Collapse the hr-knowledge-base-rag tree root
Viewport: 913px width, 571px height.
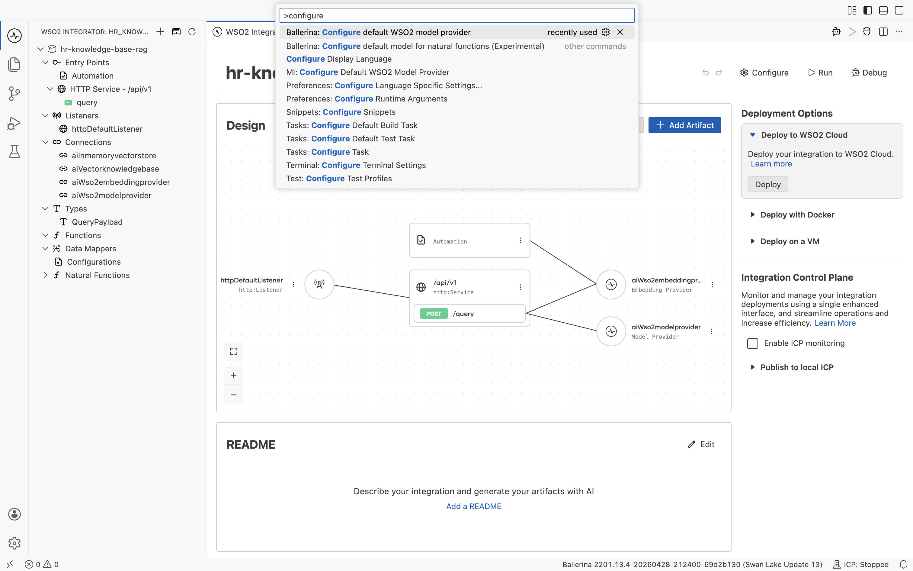(40, 49)
